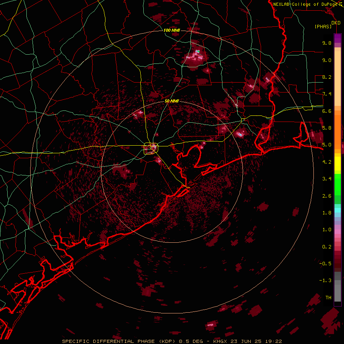Click the 9.0 value on the color scale
This screenshot has width=344, height=344.
coord(327,60)
